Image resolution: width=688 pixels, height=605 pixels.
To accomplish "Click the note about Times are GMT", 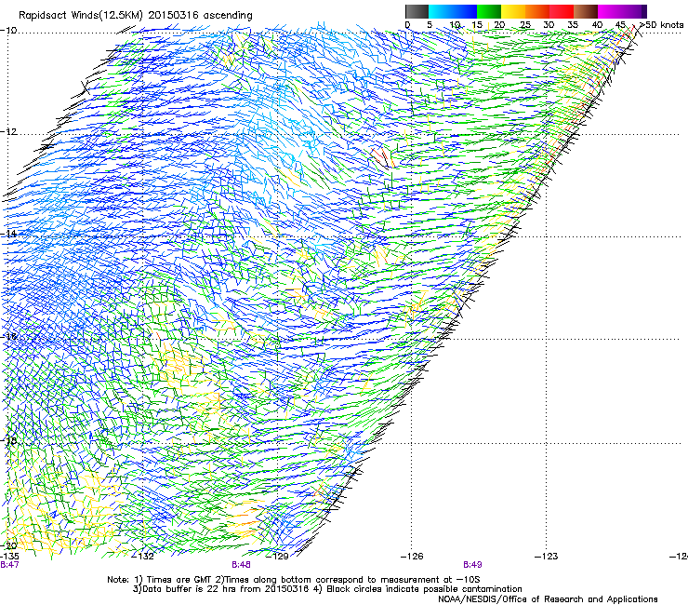I will click(294, 580).
